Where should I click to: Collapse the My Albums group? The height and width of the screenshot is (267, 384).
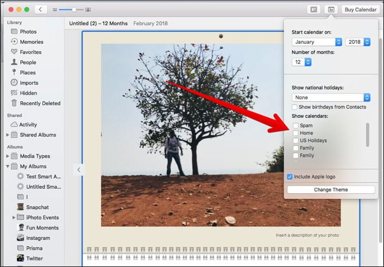pos(8,166)
